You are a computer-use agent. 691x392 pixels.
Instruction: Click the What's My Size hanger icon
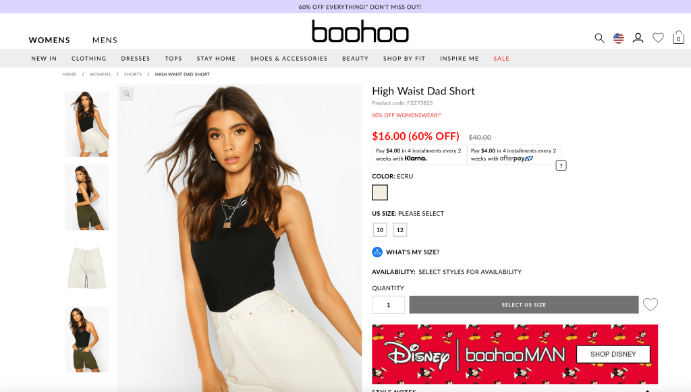[377, 252]
